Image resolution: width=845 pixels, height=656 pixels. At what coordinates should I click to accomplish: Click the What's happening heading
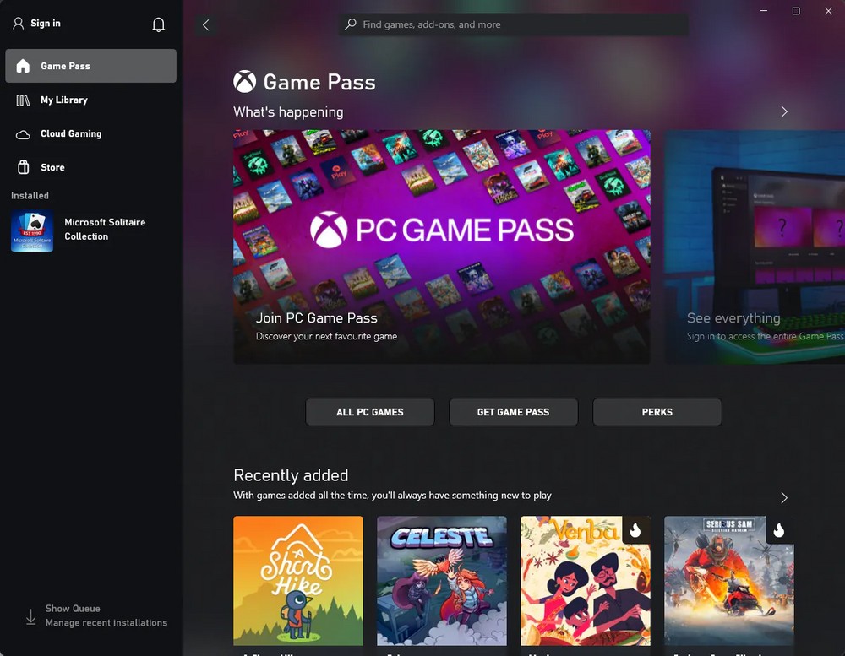click(288, 112)
